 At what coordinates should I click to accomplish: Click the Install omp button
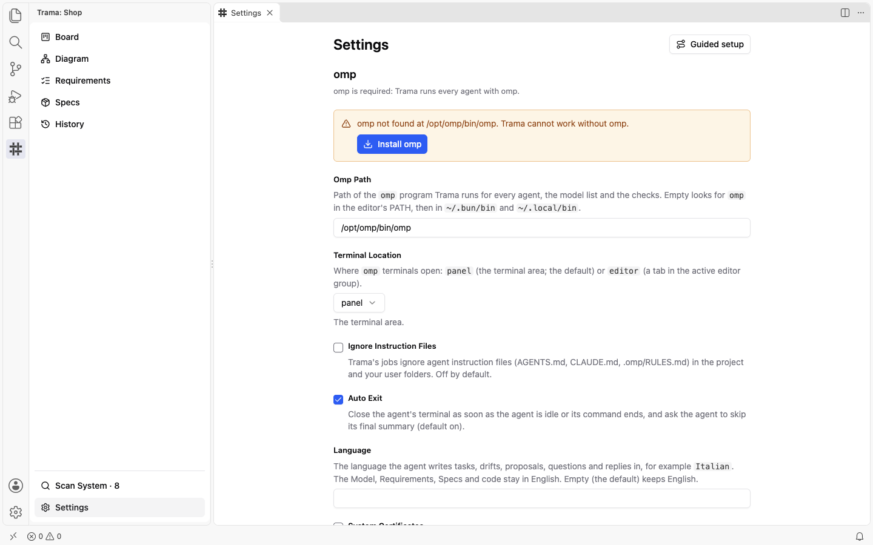[392, 144]
